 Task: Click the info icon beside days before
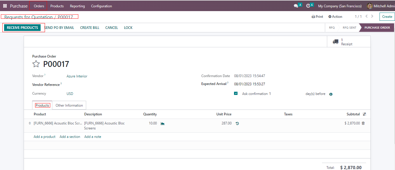pyautogui.click(x=331, y=94)
